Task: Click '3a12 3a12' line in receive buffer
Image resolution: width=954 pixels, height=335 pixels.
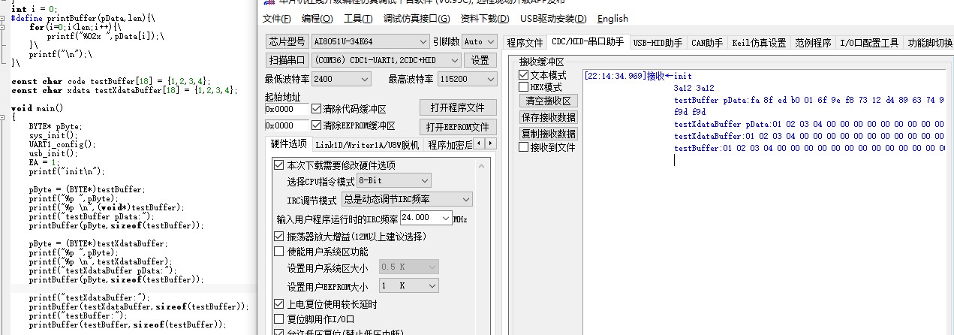Action: point(694,88)
